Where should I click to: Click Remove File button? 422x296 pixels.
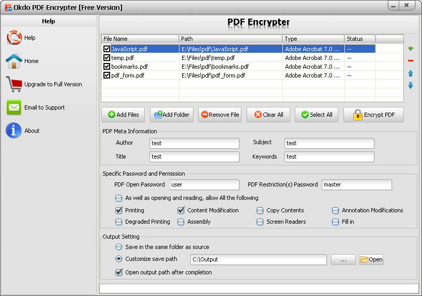pos(220,115)
